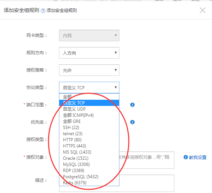
Task: Open the 规则方向 dropdown showing 入方向
Action: (89, 53)
